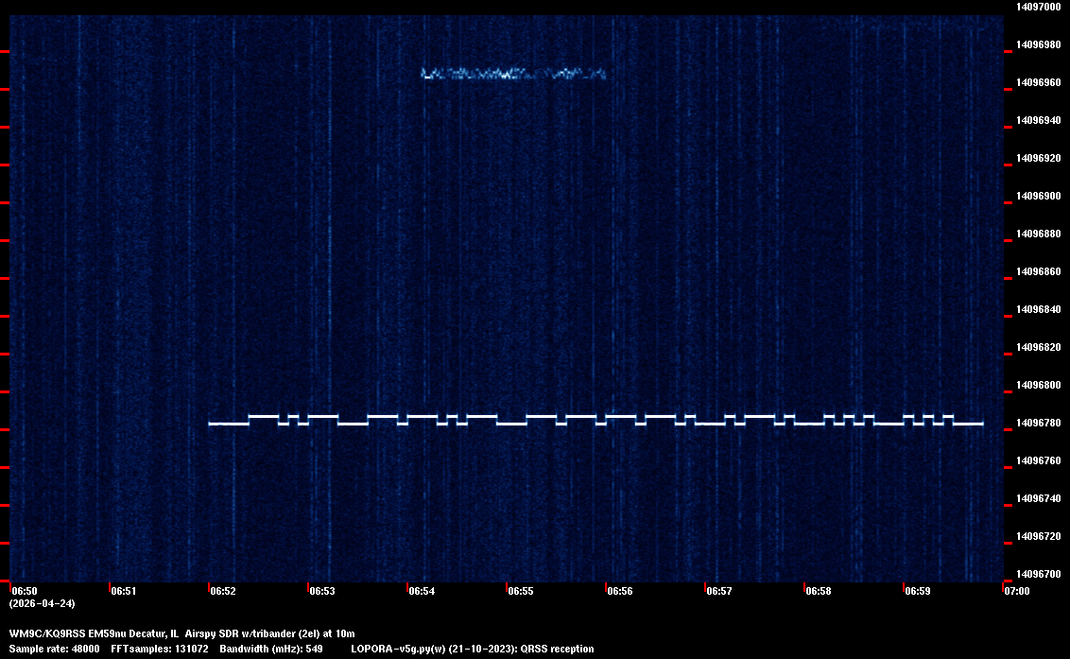Click the (2026-04-24) date label
Screen dimensions: 1070x659
point(42,603)
